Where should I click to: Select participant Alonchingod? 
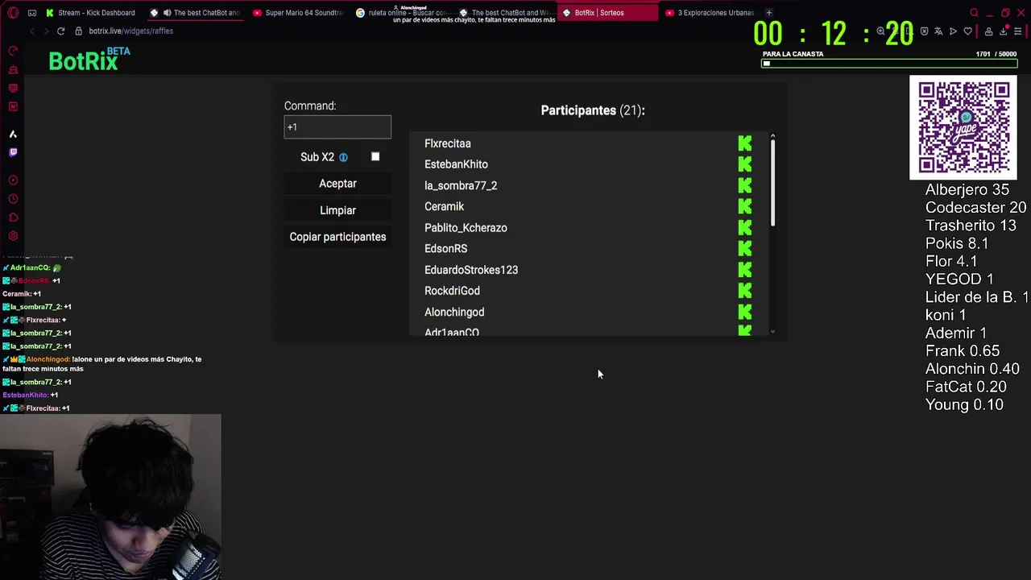click(454, 312)
